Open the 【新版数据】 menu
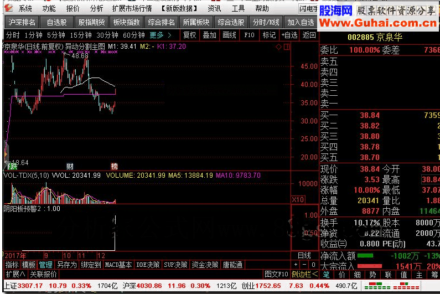 pos(179,8)
